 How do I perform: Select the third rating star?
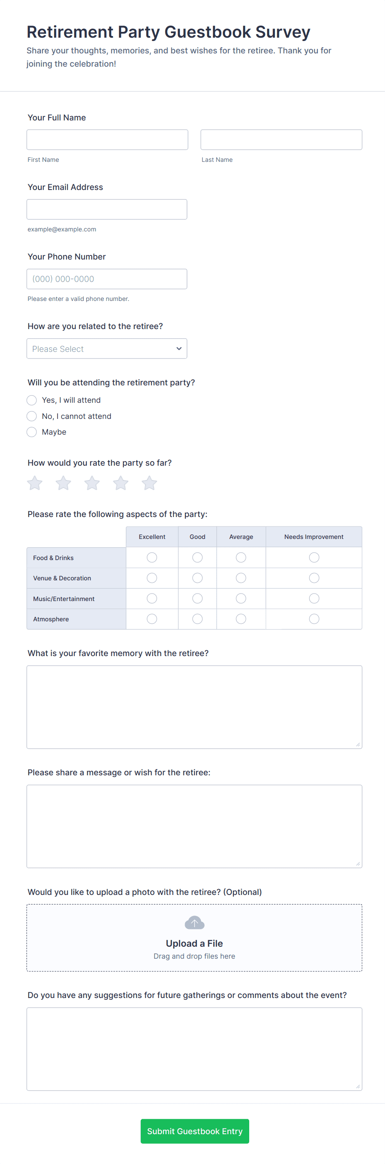point(92,483)
